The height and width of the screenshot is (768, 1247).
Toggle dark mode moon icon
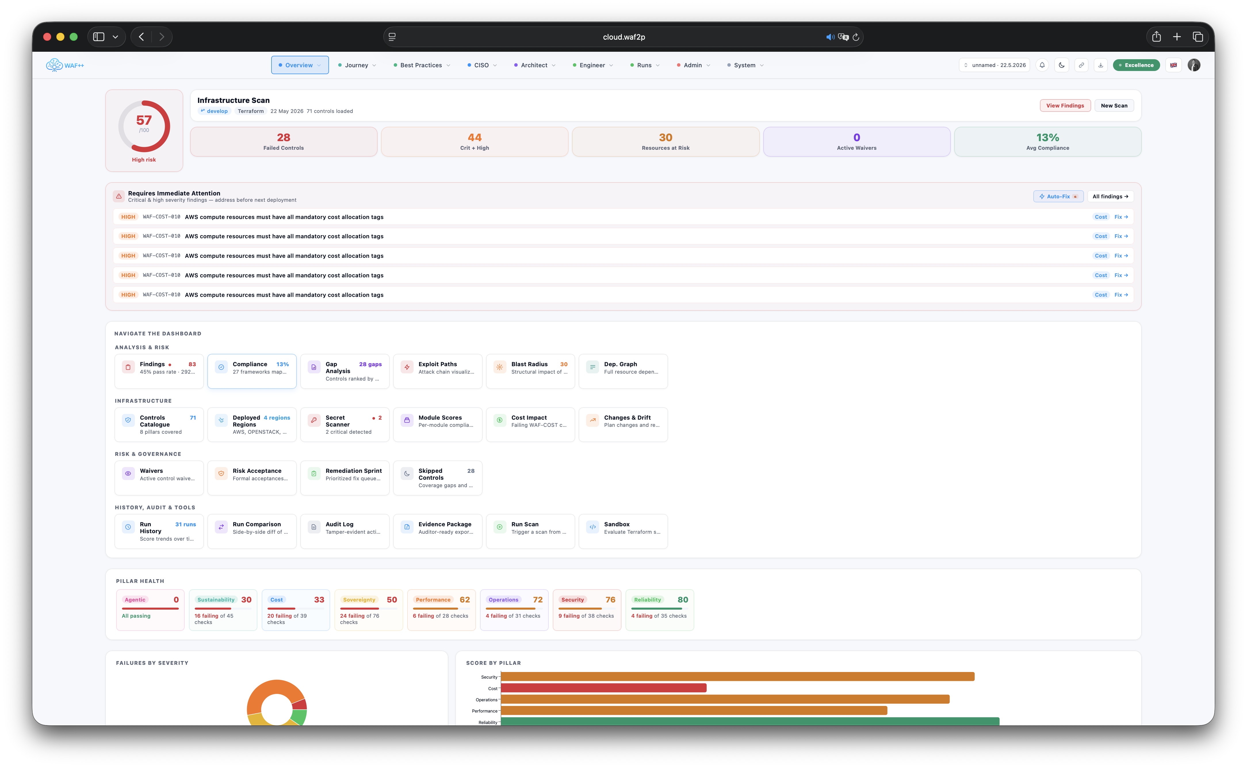(1062, 65)
